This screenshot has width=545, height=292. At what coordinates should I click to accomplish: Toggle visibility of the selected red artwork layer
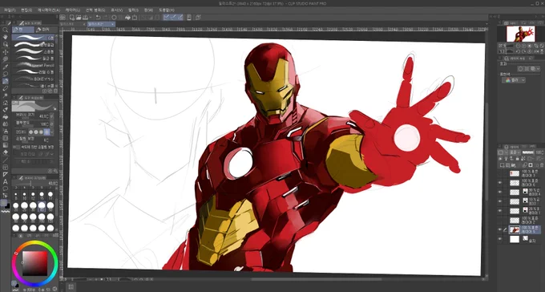pos(500,229)
